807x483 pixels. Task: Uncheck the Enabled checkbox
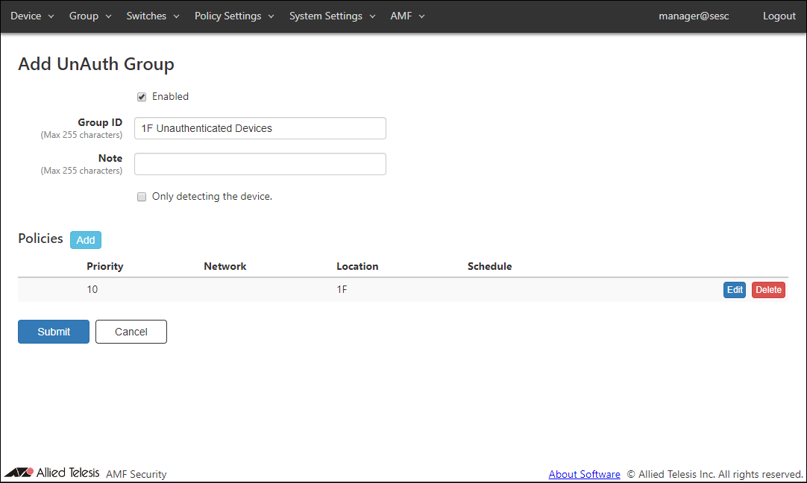click(142, 97)
